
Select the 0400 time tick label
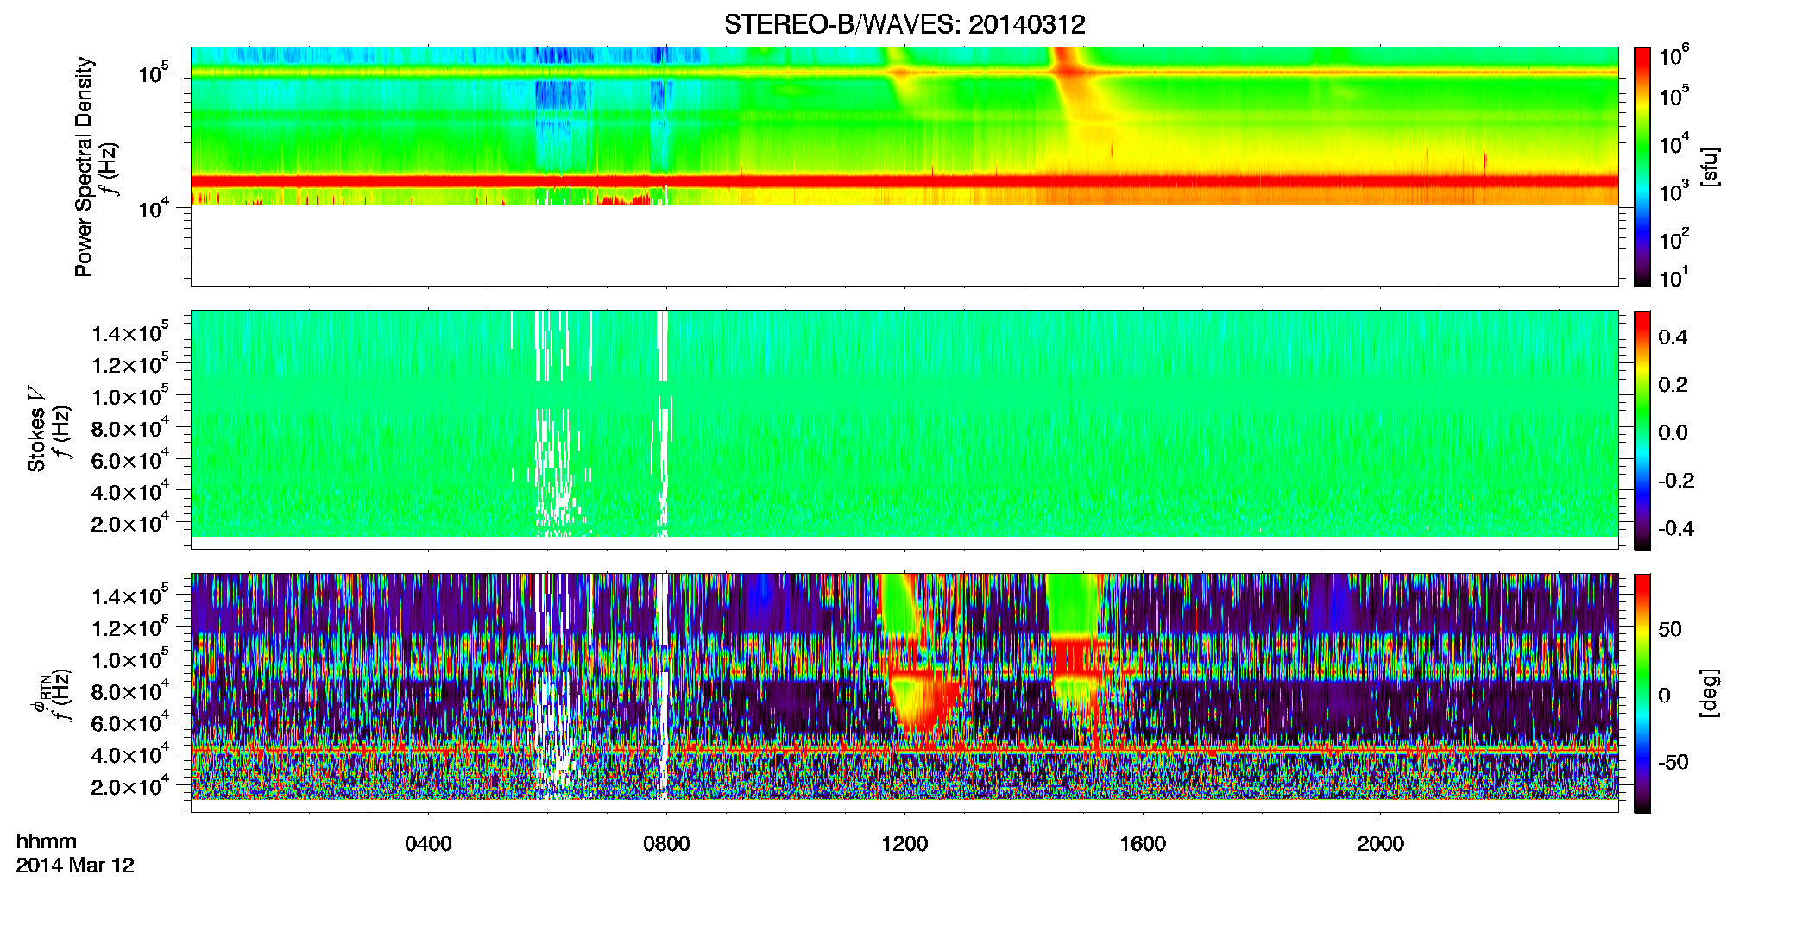point(428,844)
